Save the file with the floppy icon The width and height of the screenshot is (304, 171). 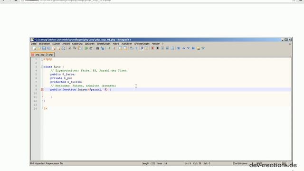pos(44,48)
